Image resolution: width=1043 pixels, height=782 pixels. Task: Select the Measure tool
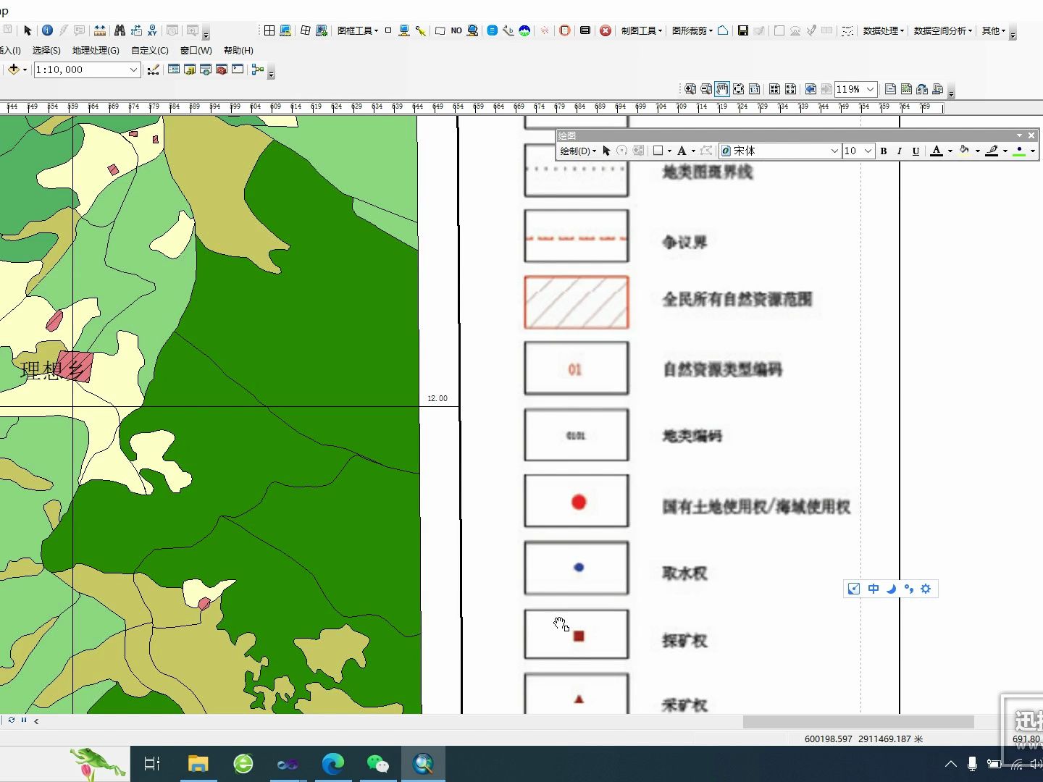(x=100, y=30)
